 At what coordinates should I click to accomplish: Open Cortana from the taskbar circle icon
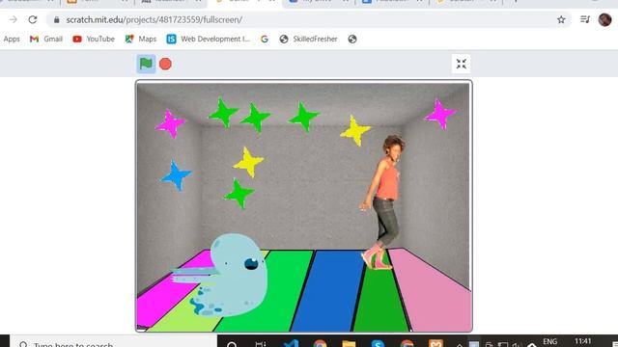(x=232, y=344)
